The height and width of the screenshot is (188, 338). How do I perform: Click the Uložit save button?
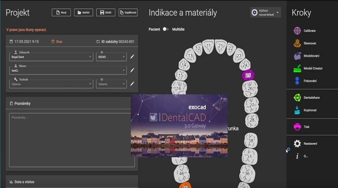(x=105, y=12)
